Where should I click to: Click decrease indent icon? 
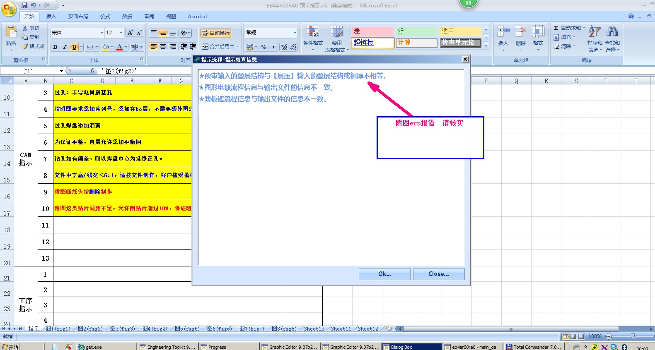[x=184, y=47]
